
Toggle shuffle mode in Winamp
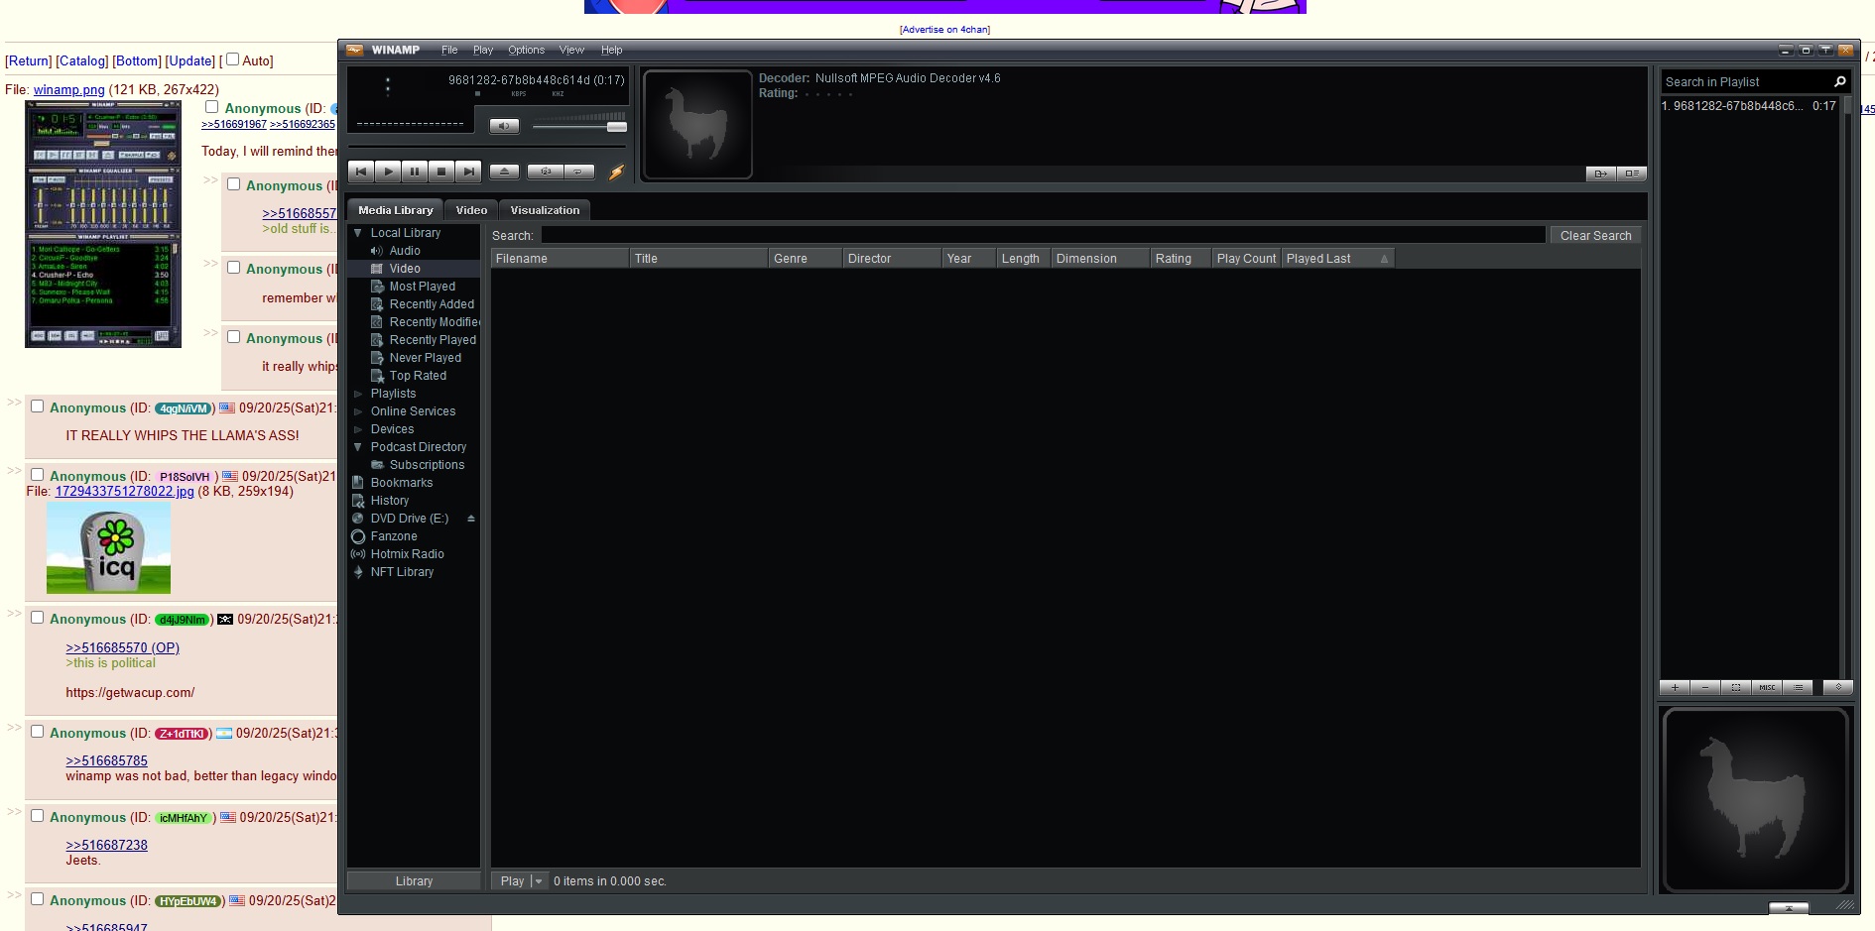[545, 172]
